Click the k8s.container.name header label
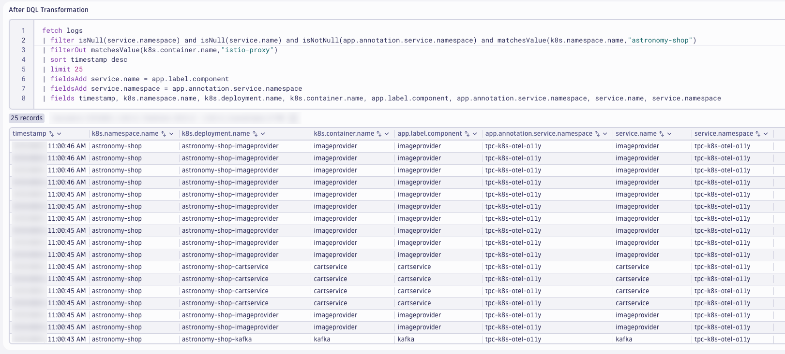785x354 pixels. click(344, 134)
